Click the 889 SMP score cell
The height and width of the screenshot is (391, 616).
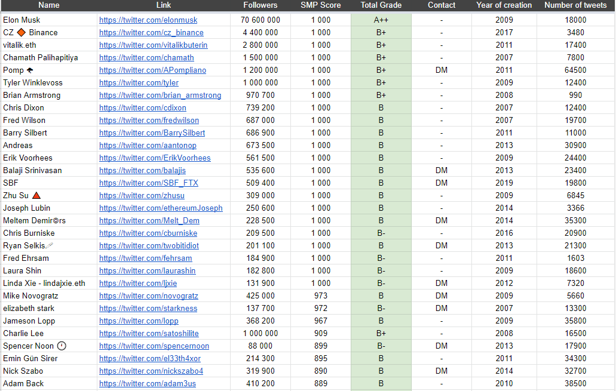[321, 384]
